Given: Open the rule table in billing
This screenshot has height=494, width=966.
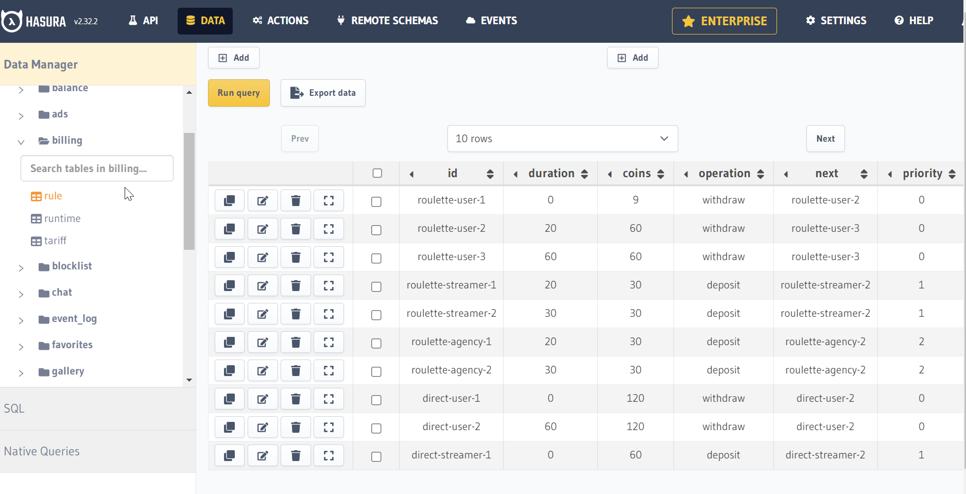Looking at the screenshot, I should click(x=52, y=196).
